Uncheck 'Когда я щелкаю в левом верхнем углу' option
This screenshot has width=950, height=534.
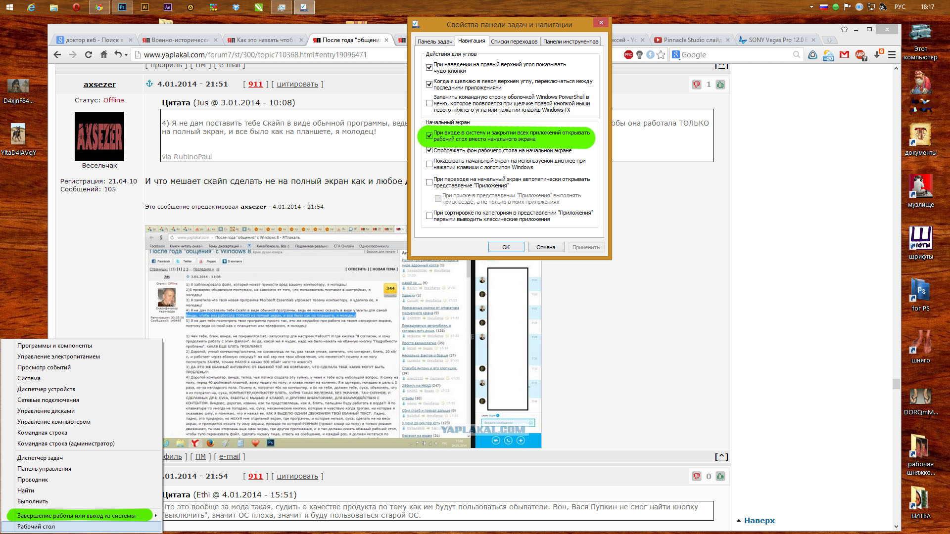click(x=429, y=84)
